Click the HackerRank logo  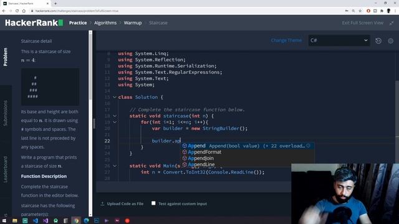[34, 23]
